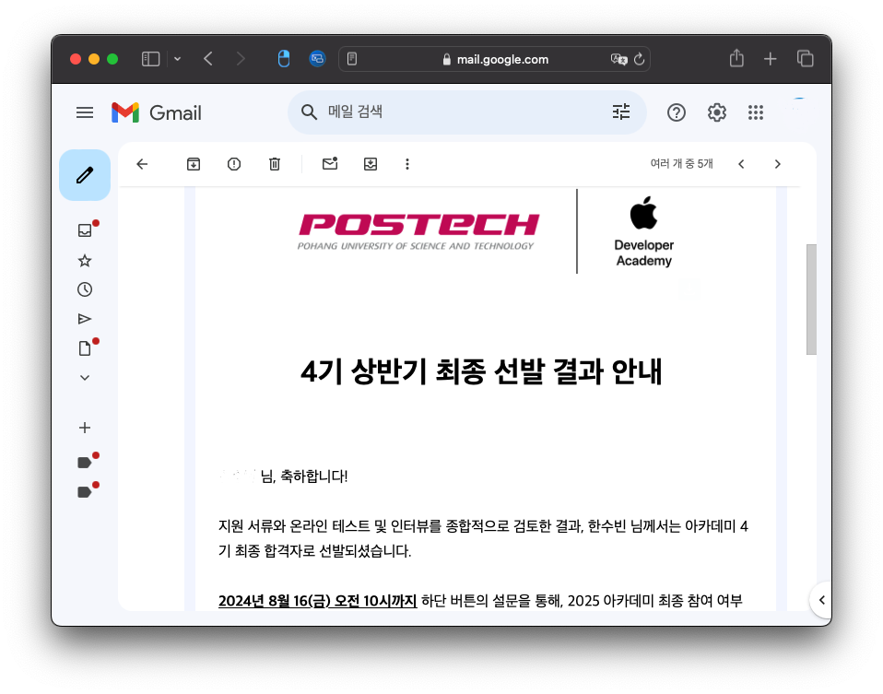The height and width of the screenshot is (694, 883).
Task: Expand more sidebar labels chevron
Action: [85, 378]
